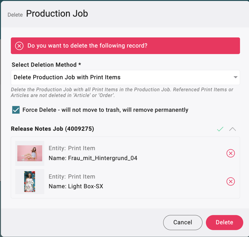Click the error icon in the red banner
Image resolution: width=249 pixels, height=237 pixels.
(x=19, y=46)
